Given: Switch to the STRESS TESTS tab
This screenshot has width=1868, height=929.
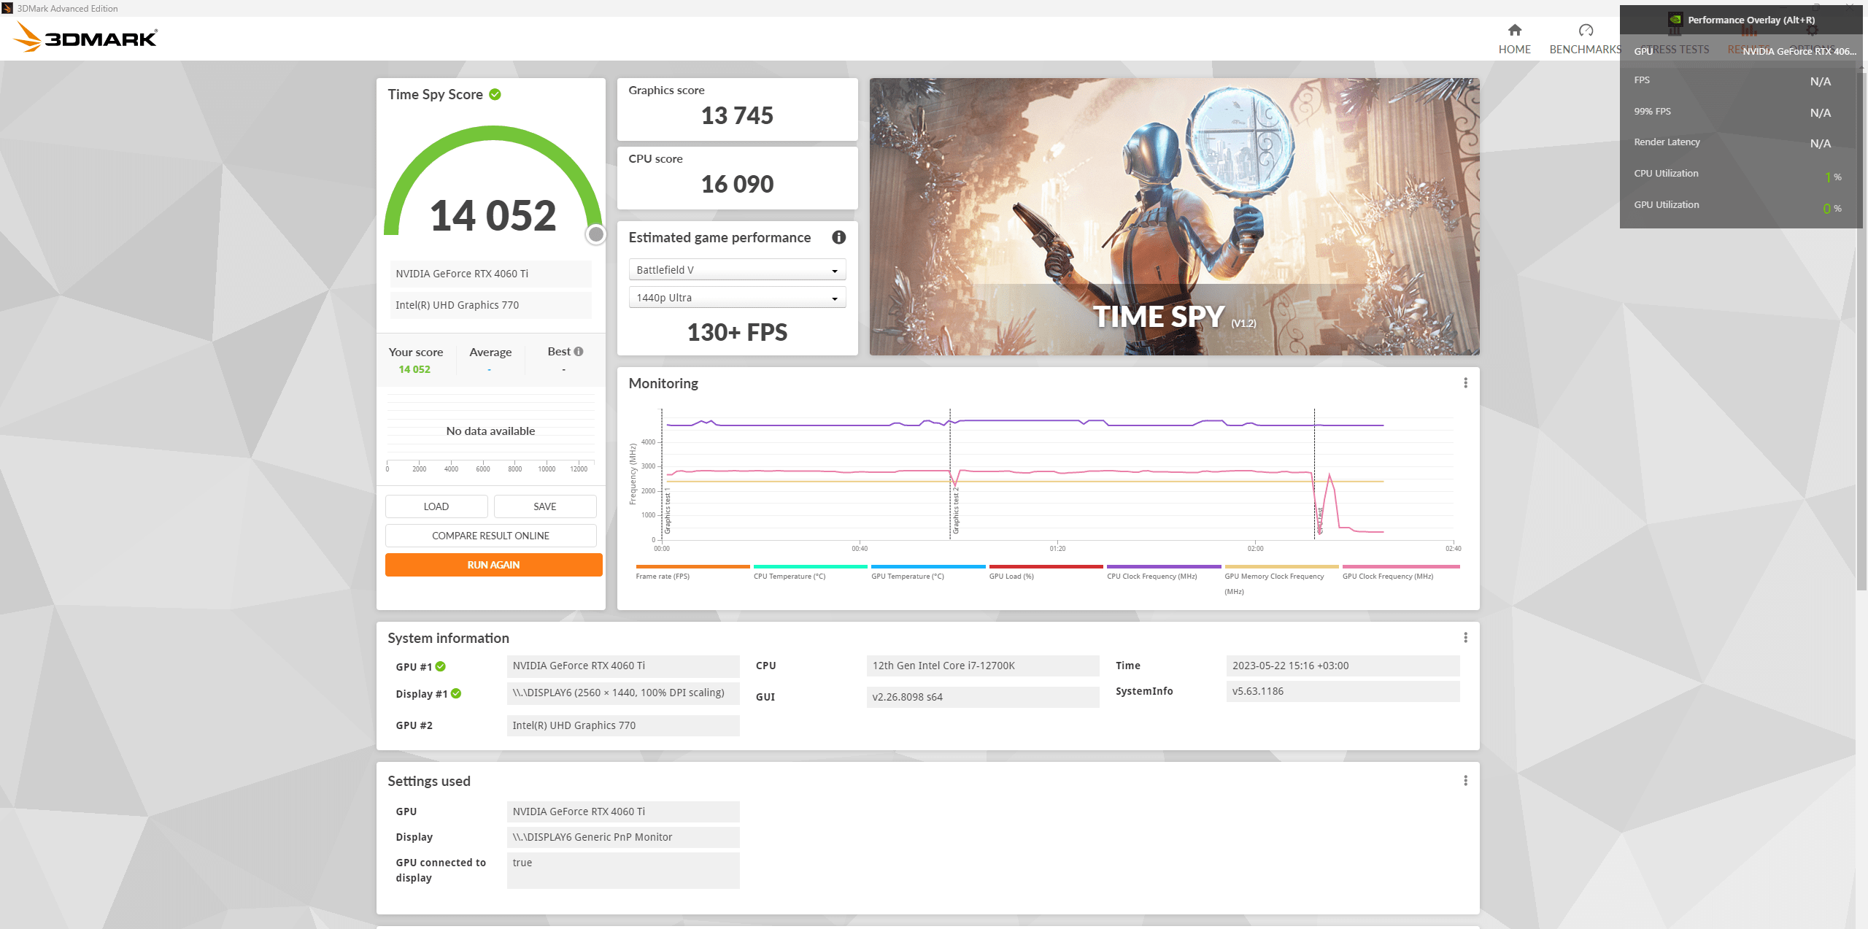Looking at the screenshot, I should tap(1675, 50).
